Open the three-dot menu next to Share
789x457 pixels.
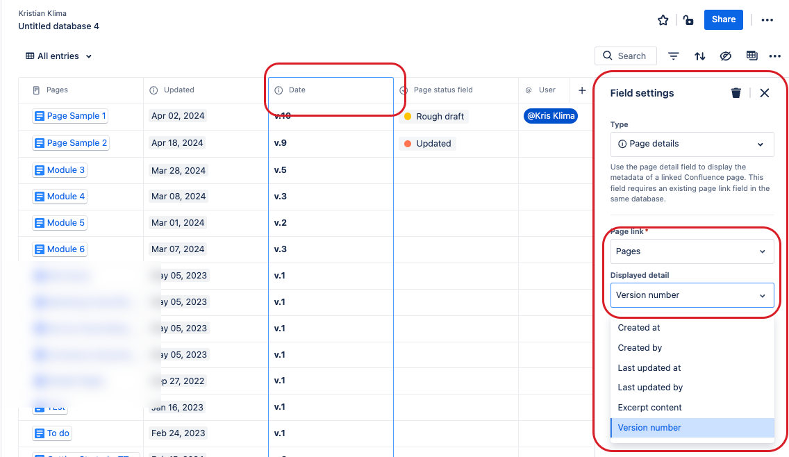(767, 20)
